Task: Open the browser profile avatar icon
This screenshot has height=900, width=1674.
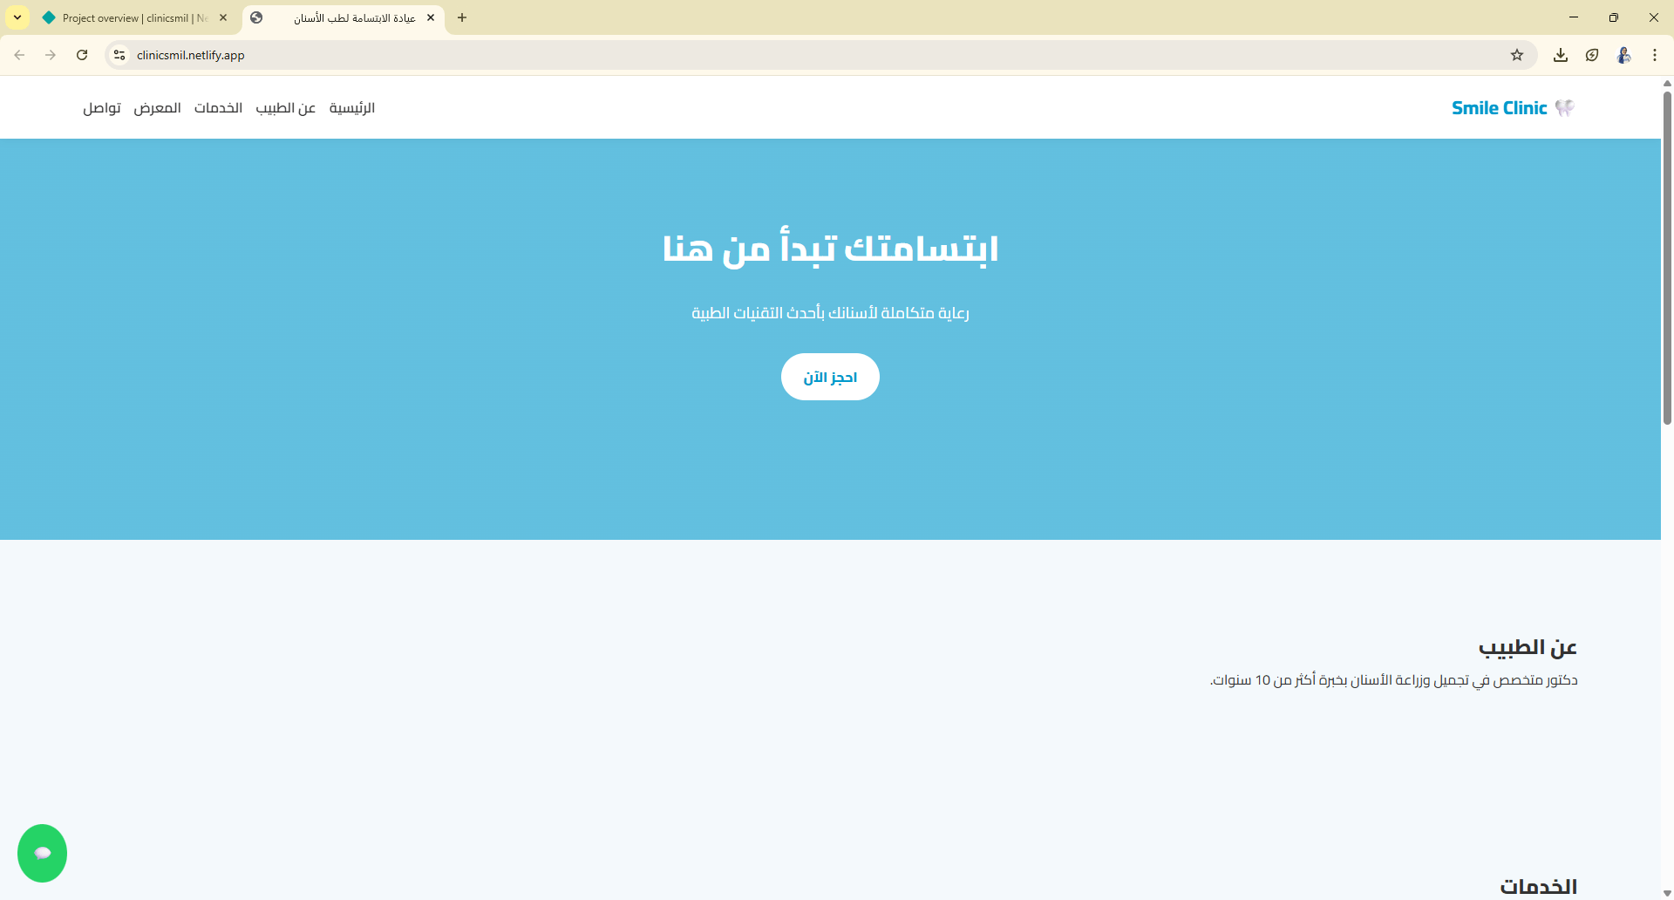Action: point(1623,54)
